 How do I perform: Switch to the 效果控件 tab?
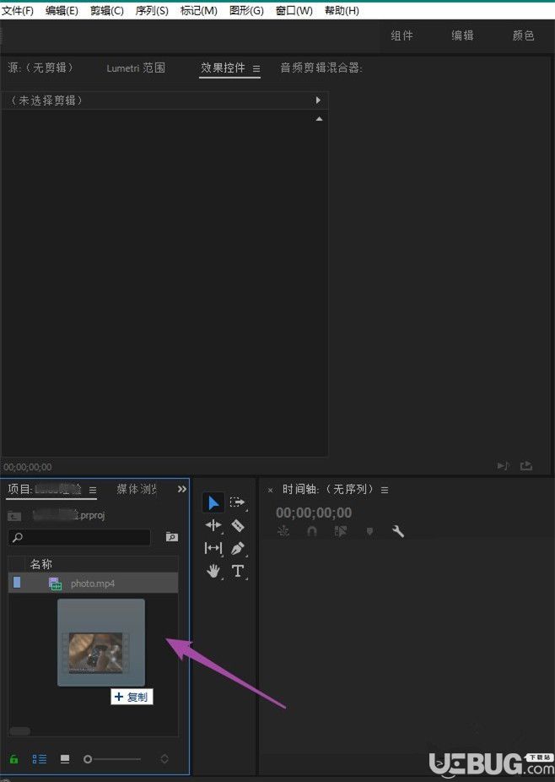(223, 68)
